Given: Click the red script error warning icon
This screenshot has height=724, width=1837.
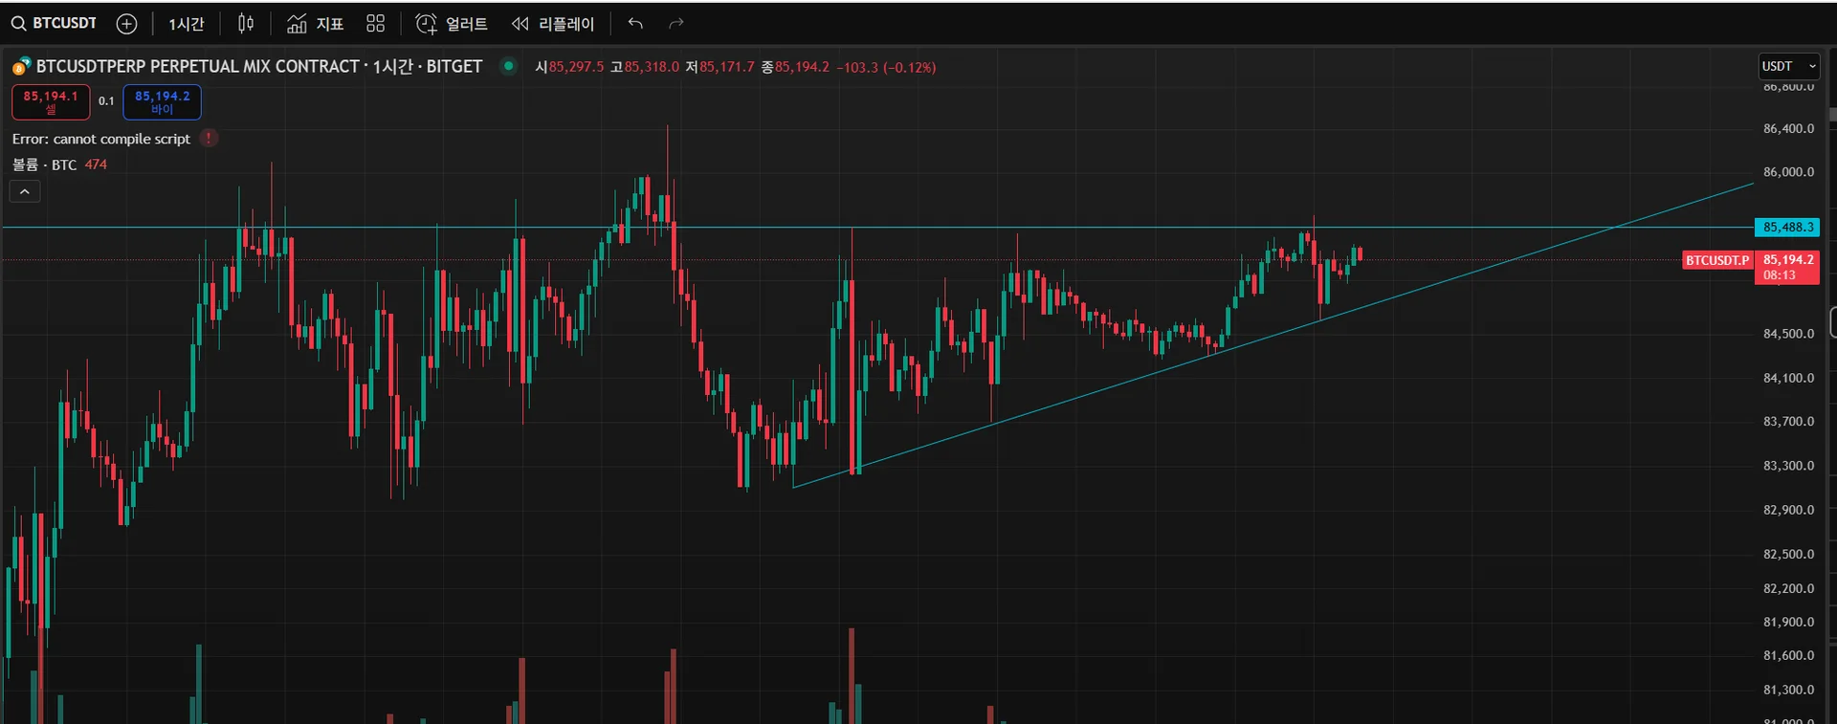Looking at the screenshot, I should coord(209,139).
